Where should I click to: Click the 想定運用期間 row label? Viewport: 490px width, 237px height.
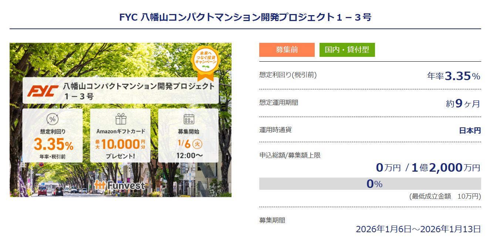click(278, 102)
